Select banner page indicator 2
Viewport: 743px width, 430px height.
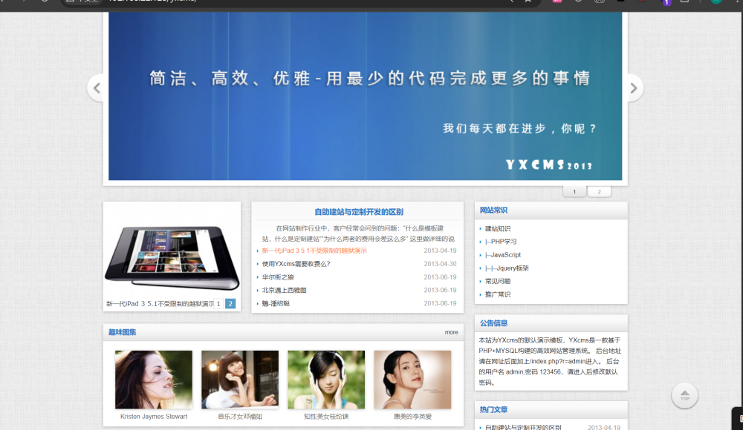tap(599, 192)
